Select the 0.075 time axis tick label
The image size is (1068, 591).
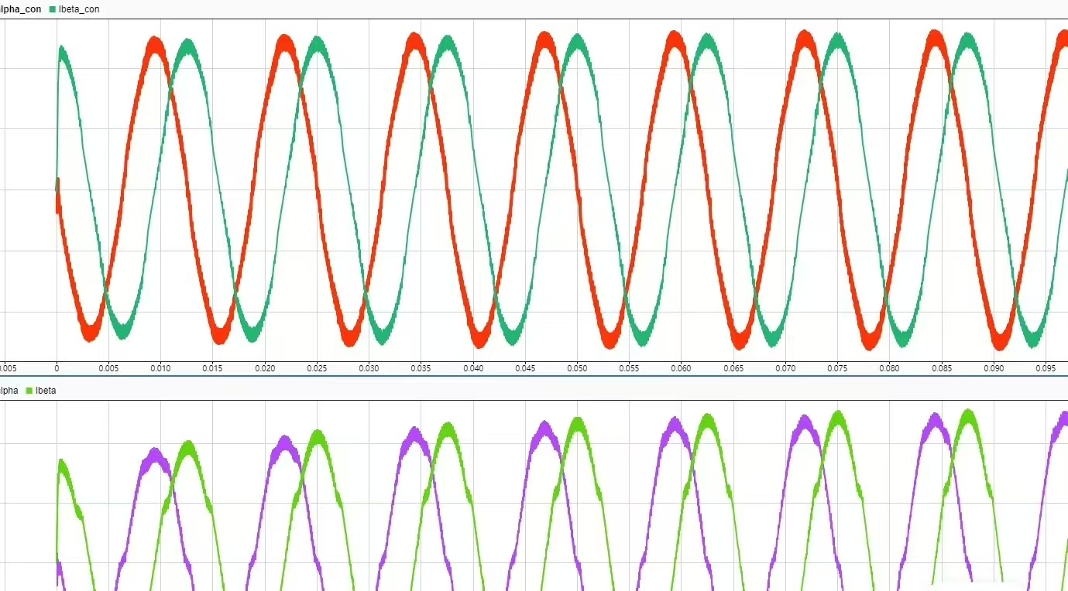pyautogui.click(x=837, y=368)
